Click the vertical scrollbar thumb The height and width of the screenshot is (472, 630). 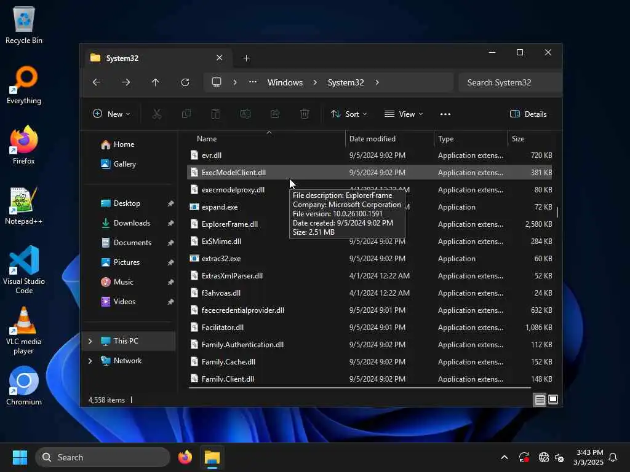click(x=557, y=212)
